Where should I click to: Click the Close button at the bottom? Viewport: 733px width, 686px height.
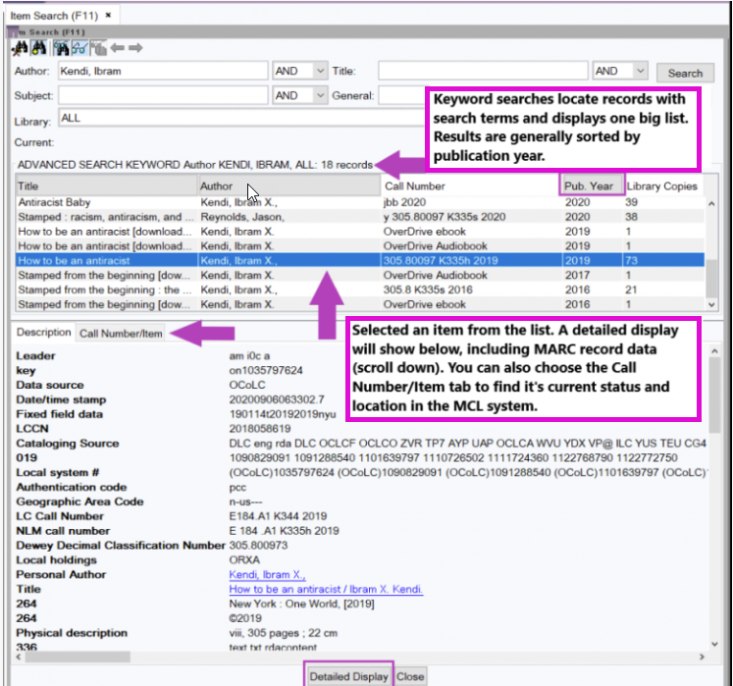click(410, 676)
